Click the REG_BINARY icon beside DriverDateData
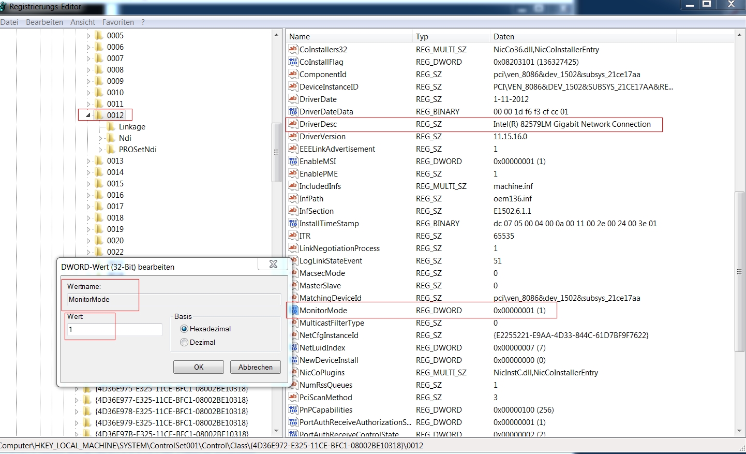Screen dimensions: 746x454 coord(293,111)
